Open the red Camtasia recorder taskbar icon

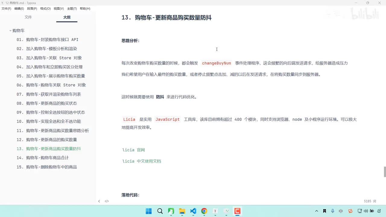pyautogui.click(x=238, y=211)
